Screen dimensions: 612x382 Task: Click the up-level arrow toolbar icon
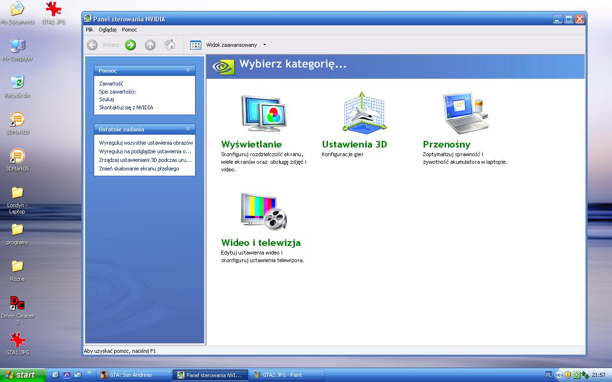tap(150, 45)
